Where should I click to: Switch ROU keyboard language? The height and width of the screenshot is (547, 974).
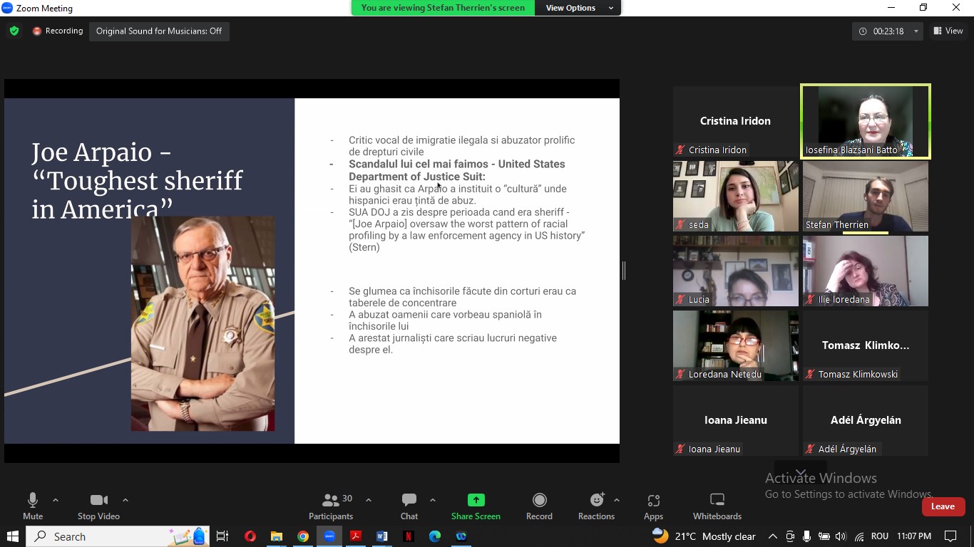coord(880,536)
